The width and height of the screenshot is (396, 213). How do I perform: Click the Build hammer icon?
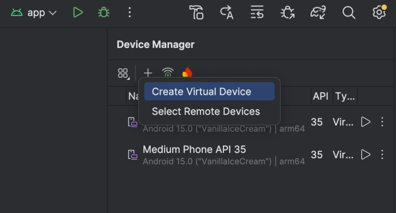(196, 13)
